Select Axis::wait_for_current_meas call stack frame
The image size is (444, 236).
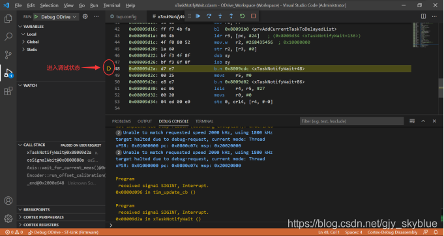tap(61, 168)
